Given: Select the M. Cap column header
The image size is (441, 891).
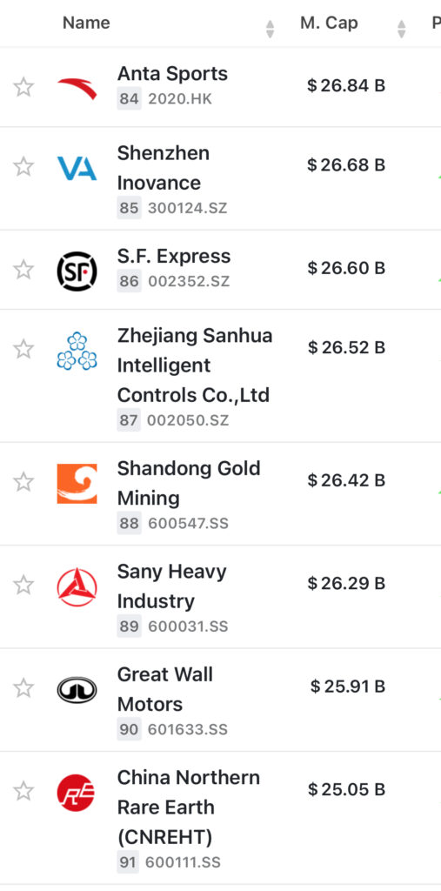Looking at the screenshot, I should [x=329, y=23].
